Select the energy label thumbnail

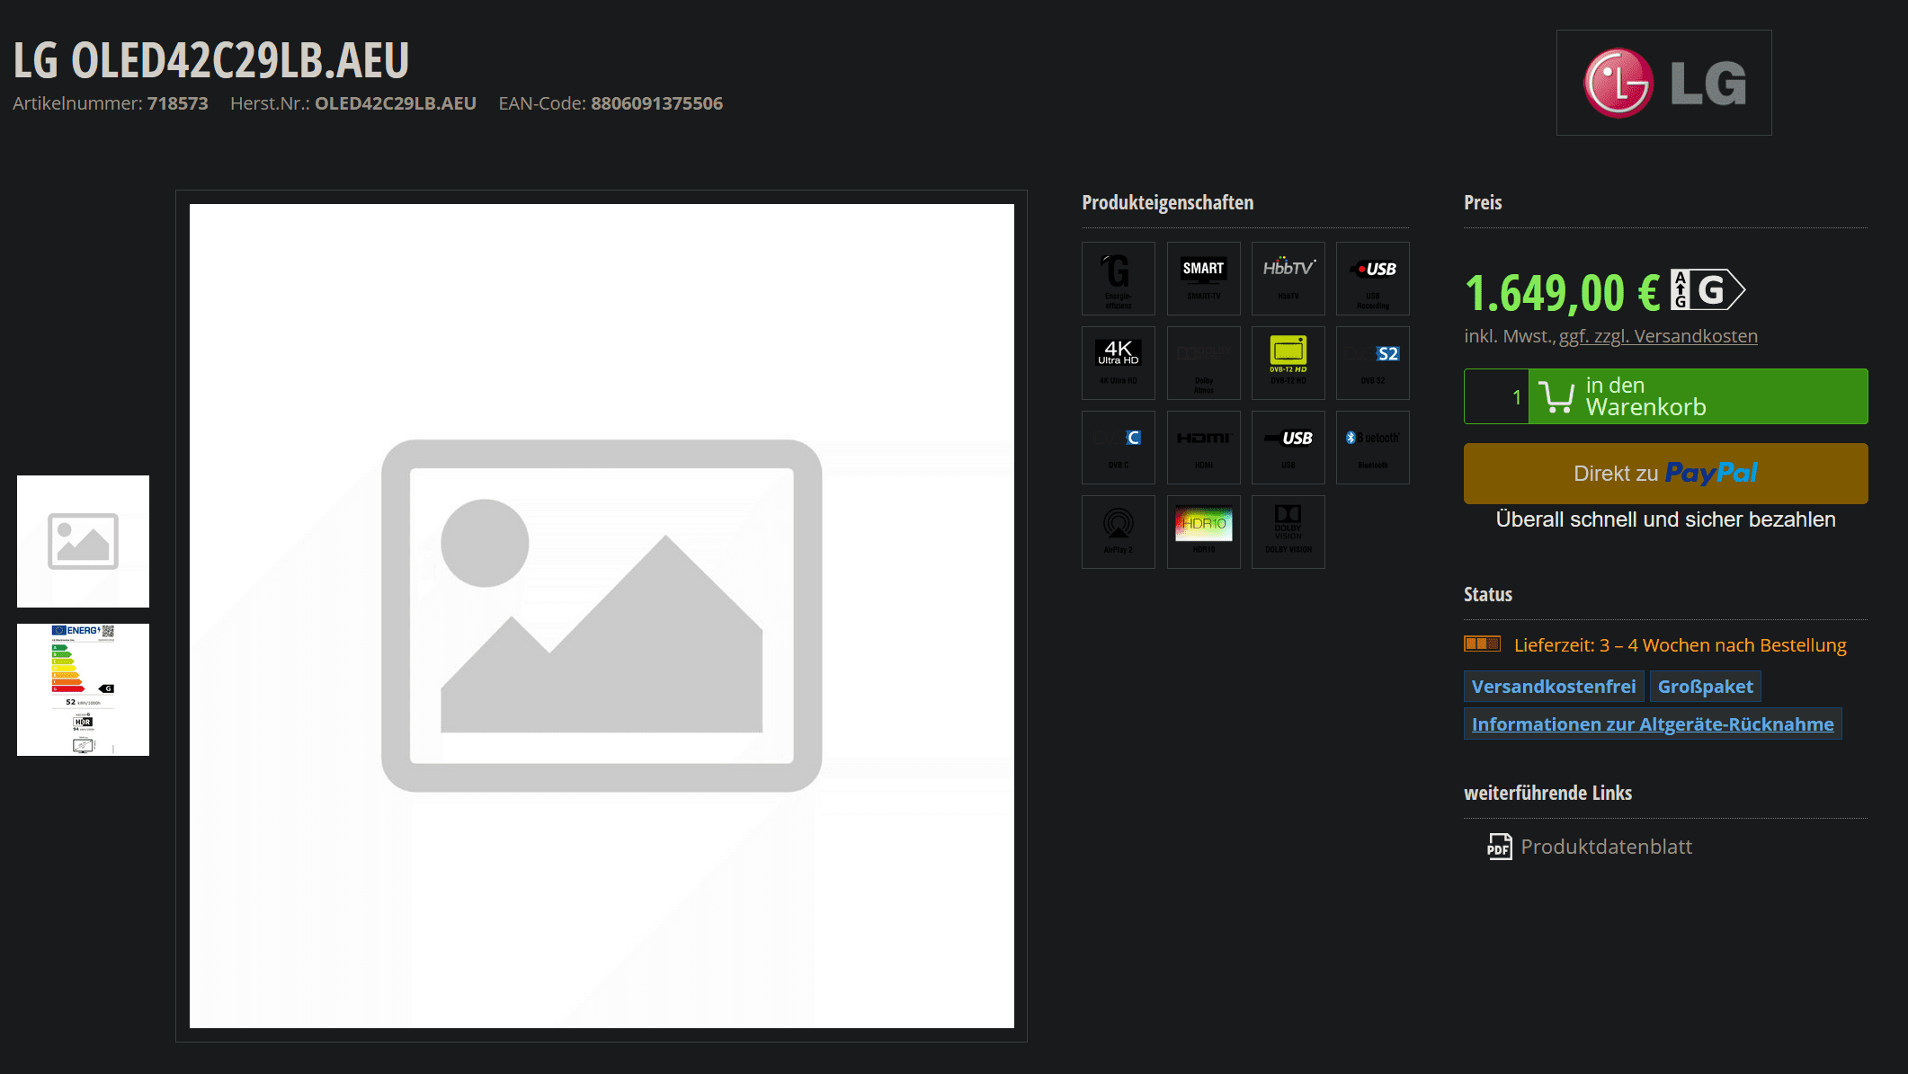point(83,689)
